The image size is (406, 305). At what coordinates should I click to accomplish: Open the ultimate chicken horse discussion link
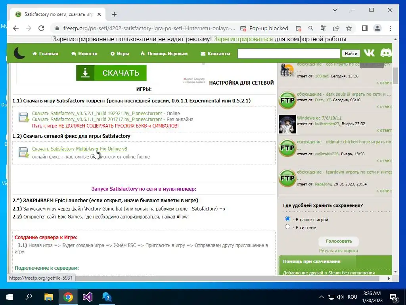click(x=344, y=142)
